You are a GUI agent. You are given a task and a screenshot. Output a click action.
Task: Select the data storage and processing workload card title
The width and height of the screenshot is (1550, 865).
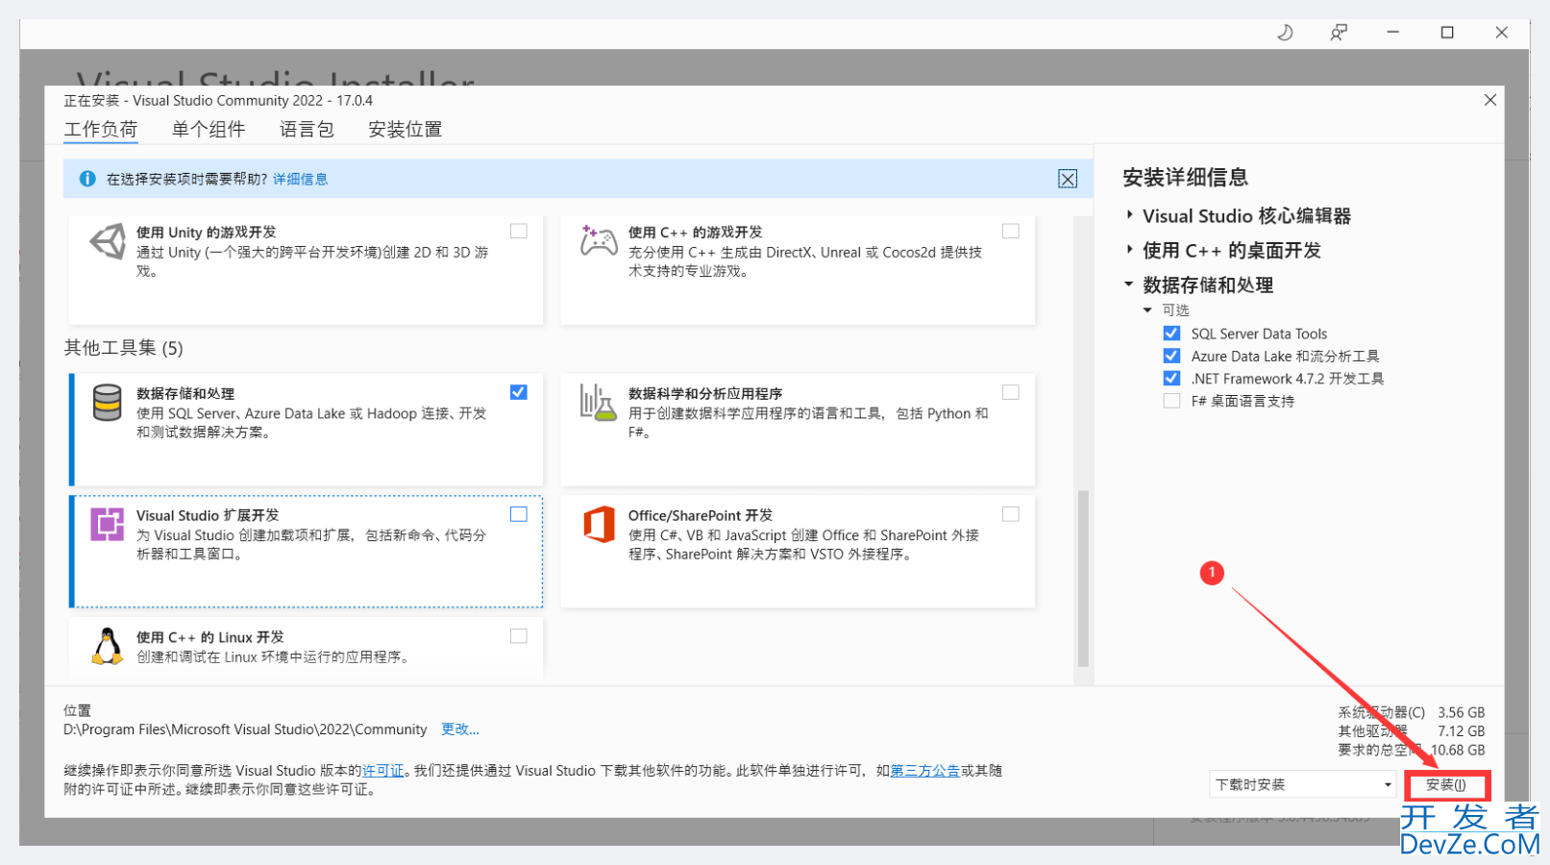pyautogui.click(x=185, y=393)
